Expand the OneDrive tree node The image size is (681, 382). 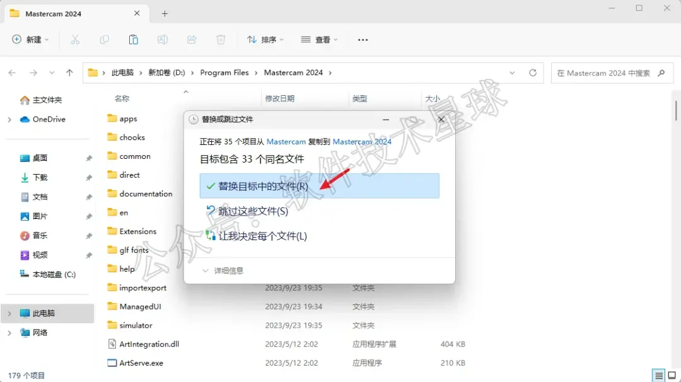click(x=9, y=119)
